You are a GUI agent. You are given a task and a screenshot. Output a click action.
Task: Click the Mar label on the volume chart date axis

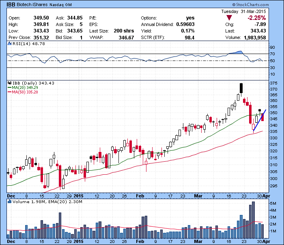(x=198, y=241)
